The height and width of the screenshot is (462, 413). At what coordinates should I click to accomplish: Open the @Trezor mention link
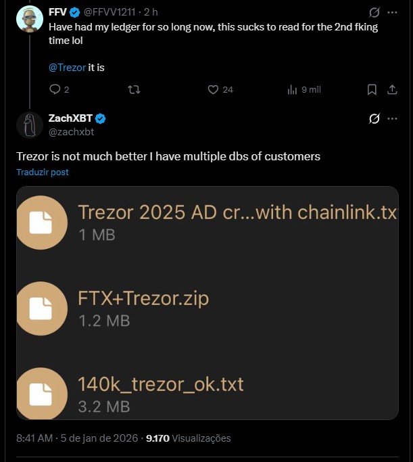pyautogui.click(x=67, y=68)
